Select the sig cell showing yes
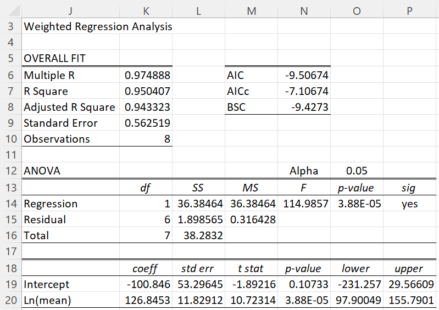Image resolution: width=439 pixels, height=310 pixels. pyautogui.click(x=409, y=204)
